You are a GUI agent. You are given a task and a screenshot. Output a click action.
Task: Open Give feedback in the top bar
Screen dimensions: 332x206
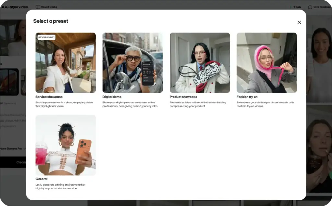pyautogui.click(x=320, y=7)
